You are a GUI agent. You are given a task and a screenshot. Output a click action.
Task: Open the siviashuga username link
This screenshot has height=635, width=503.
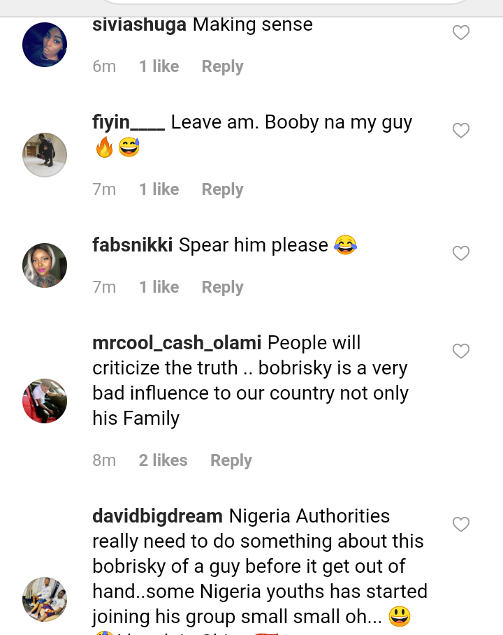coord(139,24)
